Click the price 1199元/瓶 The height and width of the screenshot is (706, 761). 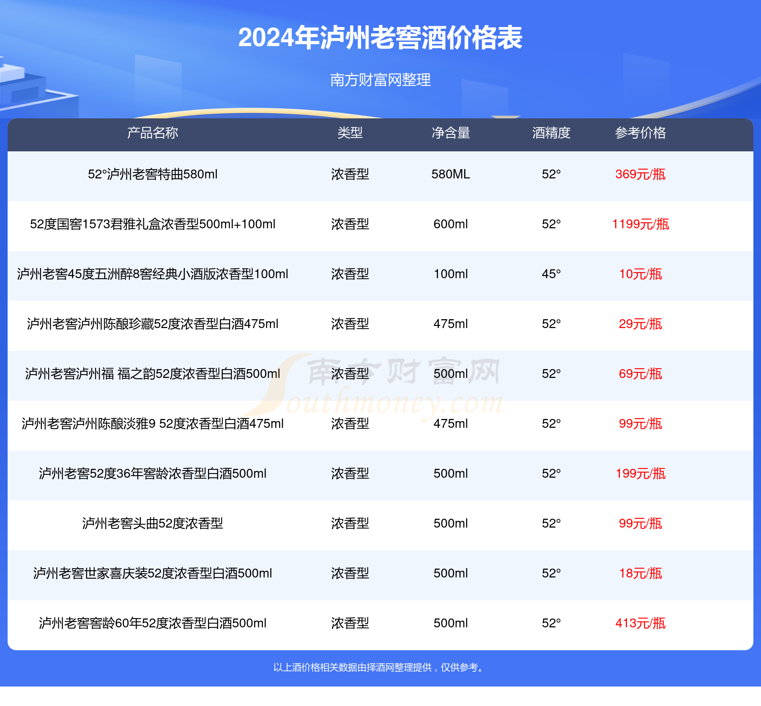click(641, 224)
